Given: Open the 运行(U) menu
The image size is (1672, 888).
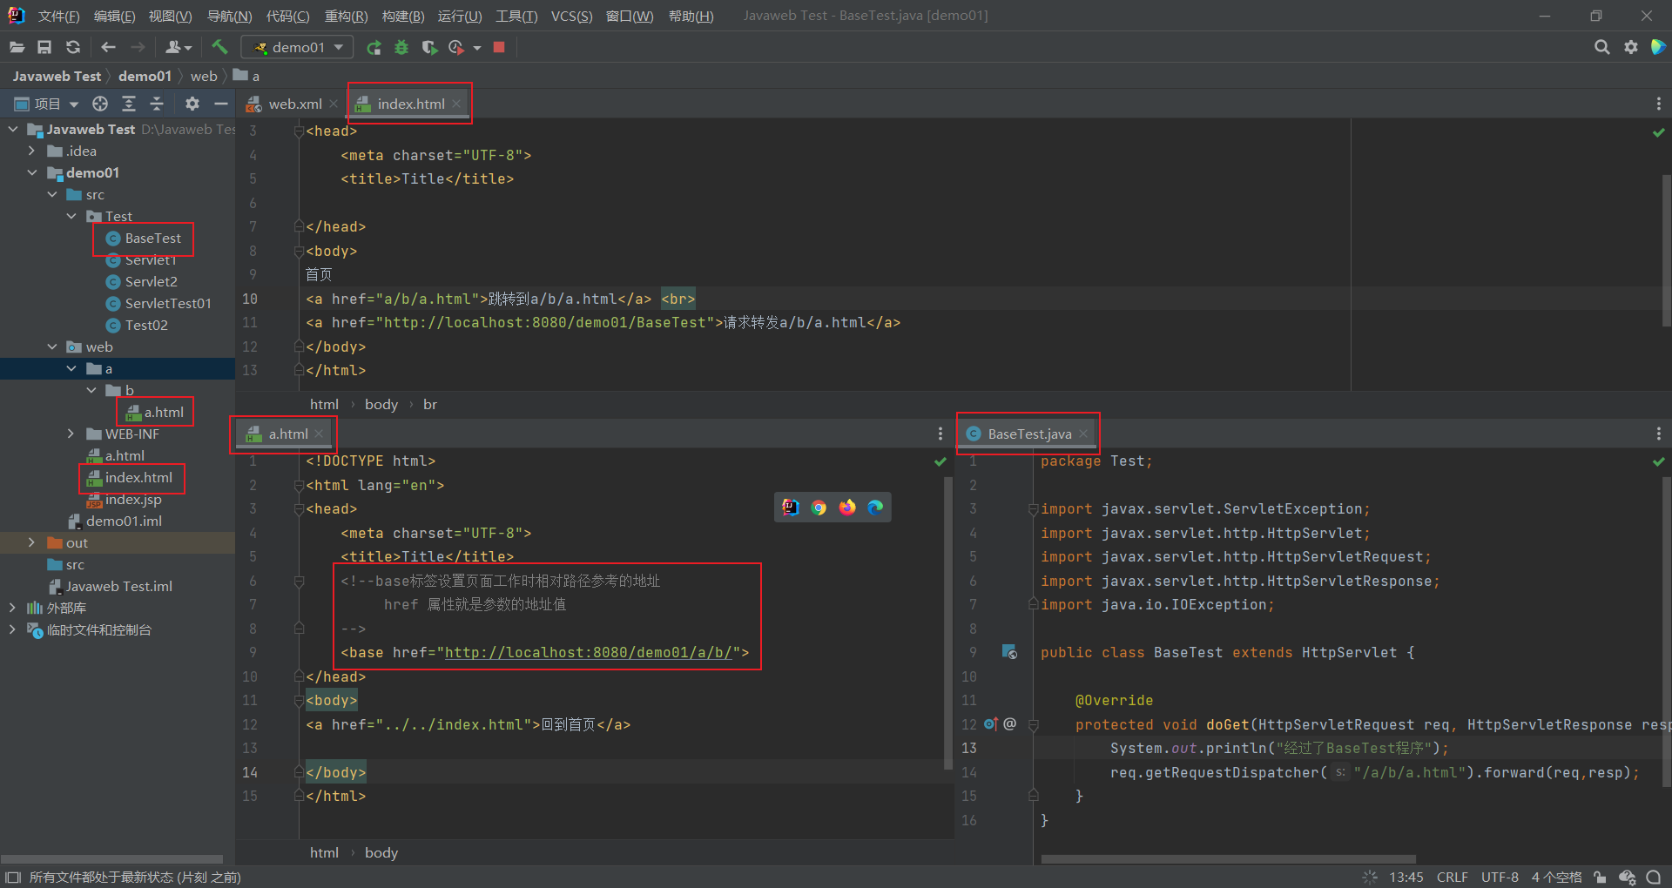Looking at the screenshot, I should coord(459,16).
